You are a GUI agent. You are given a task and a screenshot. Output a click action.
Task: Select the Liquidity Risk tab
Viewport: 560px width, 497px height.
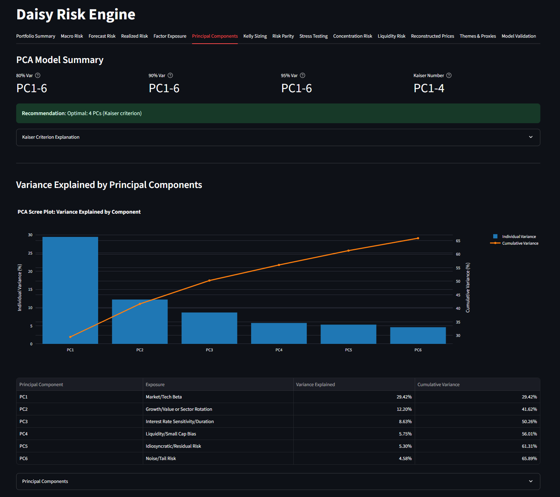click(x=392, y=36)
